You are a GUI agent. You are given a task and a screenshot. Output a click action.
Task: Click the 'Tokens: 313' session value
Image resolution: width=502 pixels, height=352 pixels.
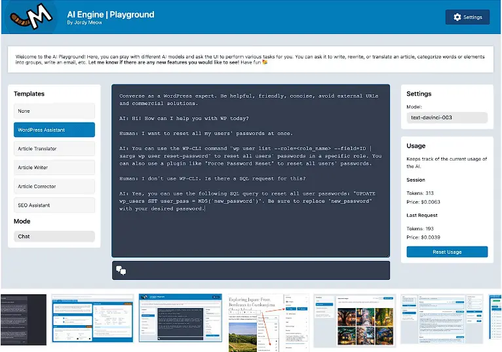[x=420, y=193]
